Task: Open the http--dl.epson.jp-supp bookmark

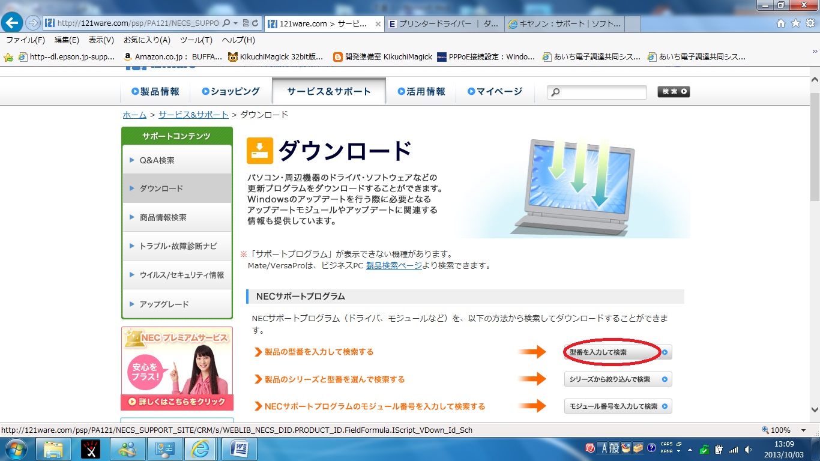Action: pyautogui.click(x=67, y=57)
